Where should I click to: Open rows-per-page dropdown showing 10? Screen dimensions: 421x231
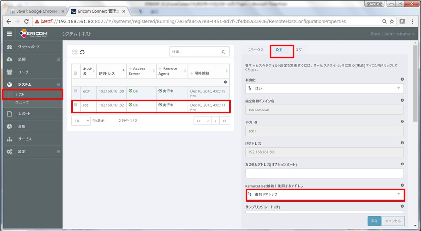[80, 120]
